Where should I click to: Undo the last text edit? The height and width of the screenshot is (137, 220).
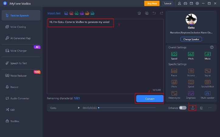154,13
